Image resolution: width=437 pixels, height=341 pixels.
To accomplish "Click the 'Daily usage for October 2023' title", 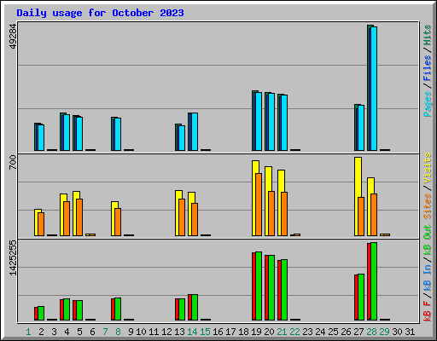I will tap(100, 13).
